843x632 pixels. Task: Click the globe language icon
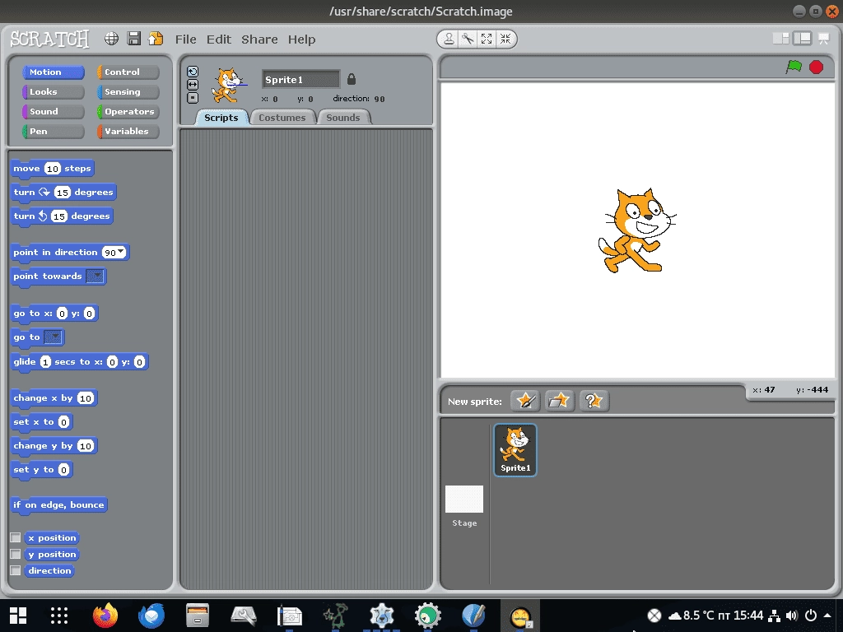pos(111,39)
